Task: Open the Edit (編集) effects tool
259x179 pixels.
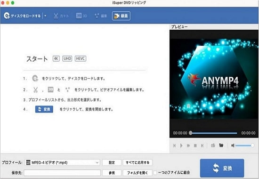Action: point(101,16)
